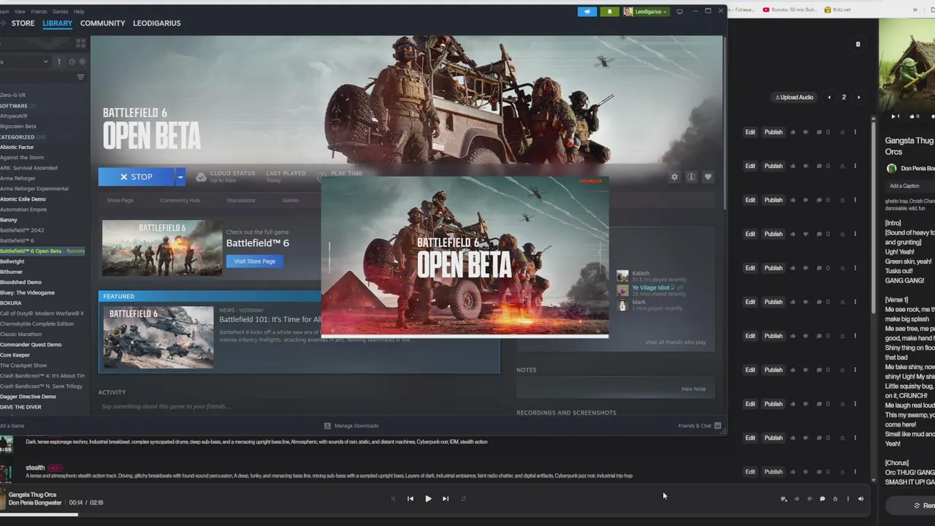The width and height of the screenshot is (935, 526).
Task: Share the stealth track
Action: [842, 472]
